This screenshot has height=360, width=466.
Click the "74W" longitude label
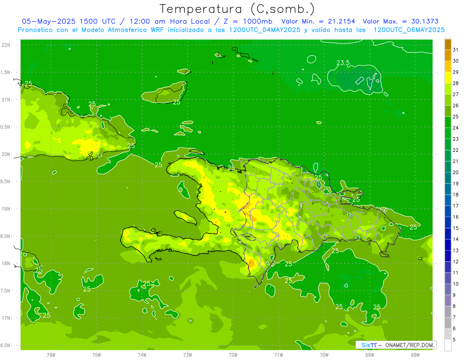(142, 355)
